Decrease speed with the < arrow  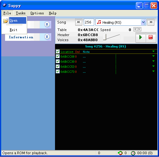(x=135, y=29)
